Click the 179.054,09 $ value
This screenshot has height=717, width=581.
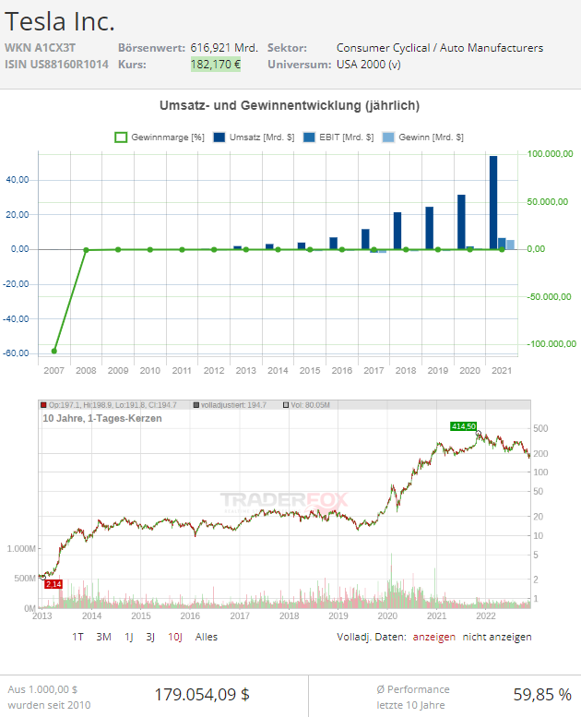coord(202,695)
